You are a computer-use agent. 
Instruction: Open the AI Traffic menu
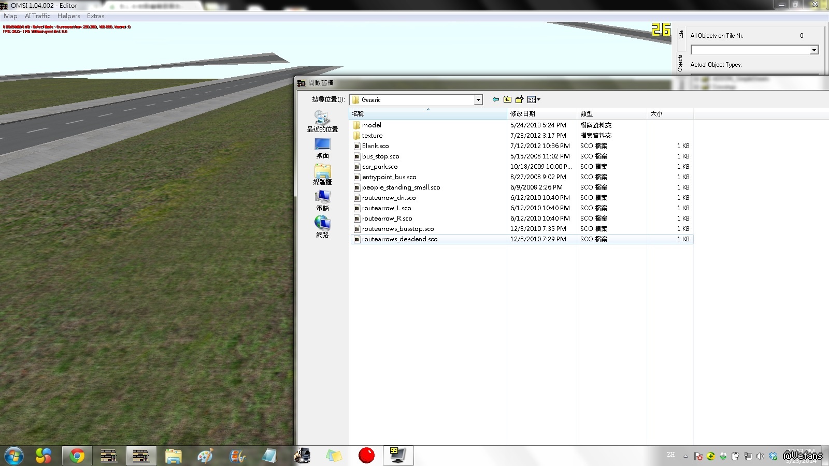[x=37, y=16]
